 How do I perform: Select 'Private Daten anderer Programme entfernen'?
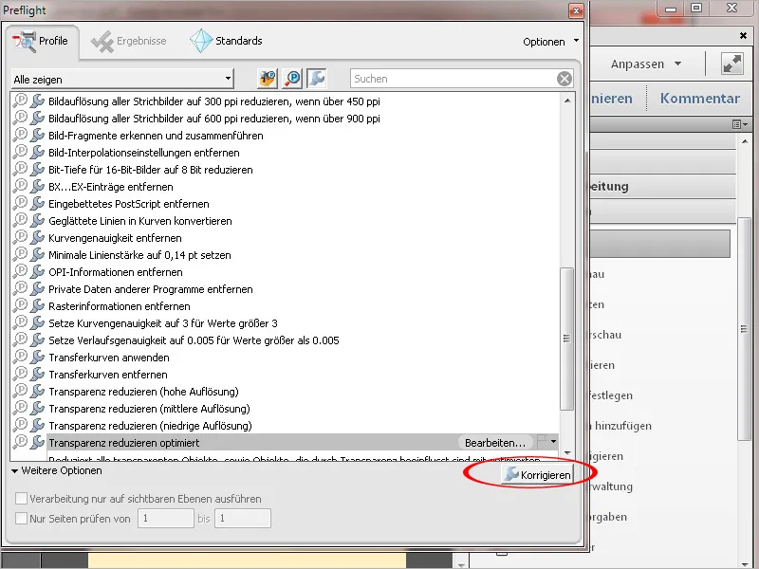click(151, 289)
